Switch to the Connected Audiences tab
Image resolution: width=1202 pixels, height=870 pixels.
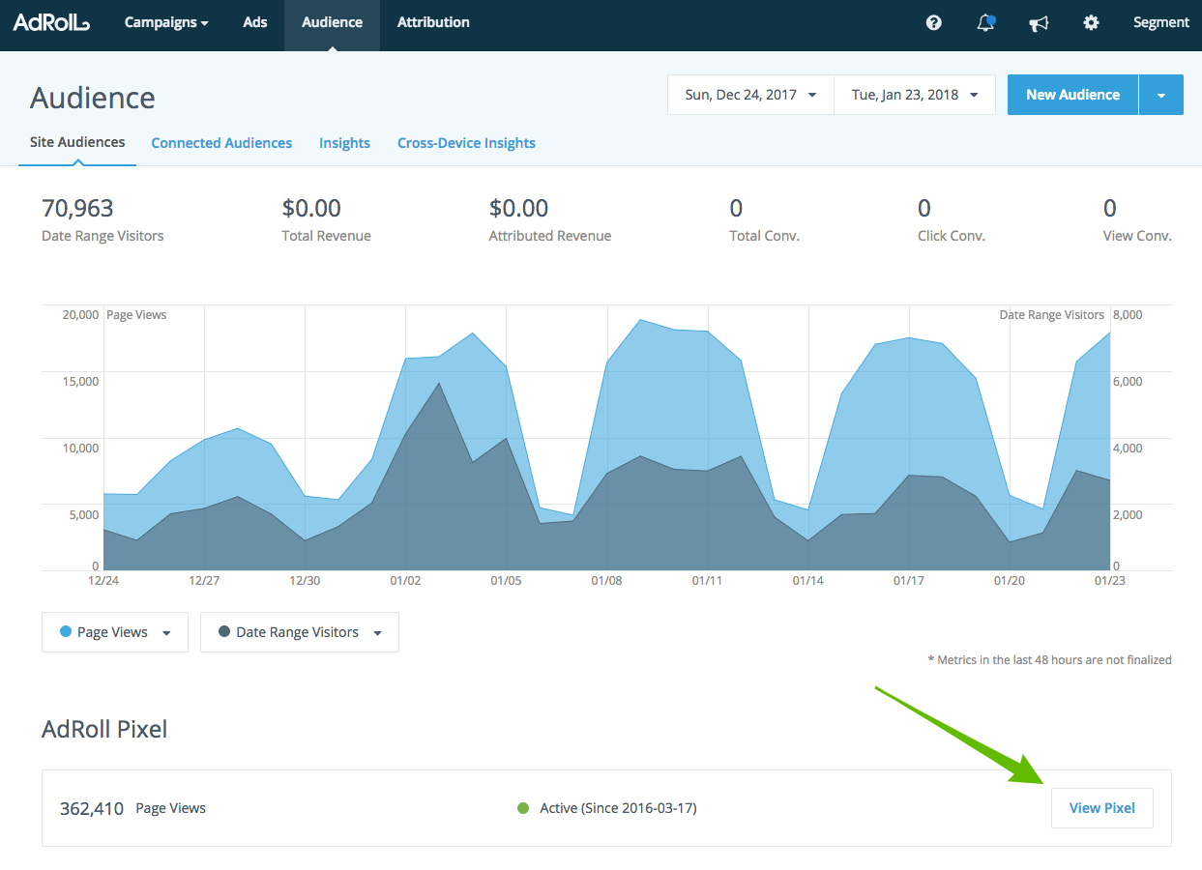click(221, 142)
